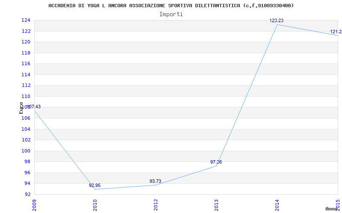Screen dimensions: 342x213
Task: Click the 2010 x-axis label
Action: click(95, 205)
